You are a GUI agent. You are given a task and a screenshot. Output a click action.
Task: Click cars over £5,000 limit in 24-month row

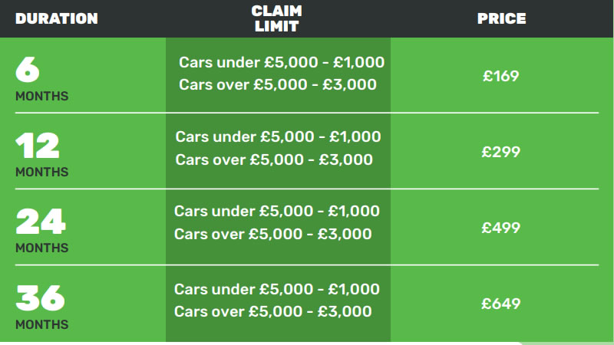[273, 234]
